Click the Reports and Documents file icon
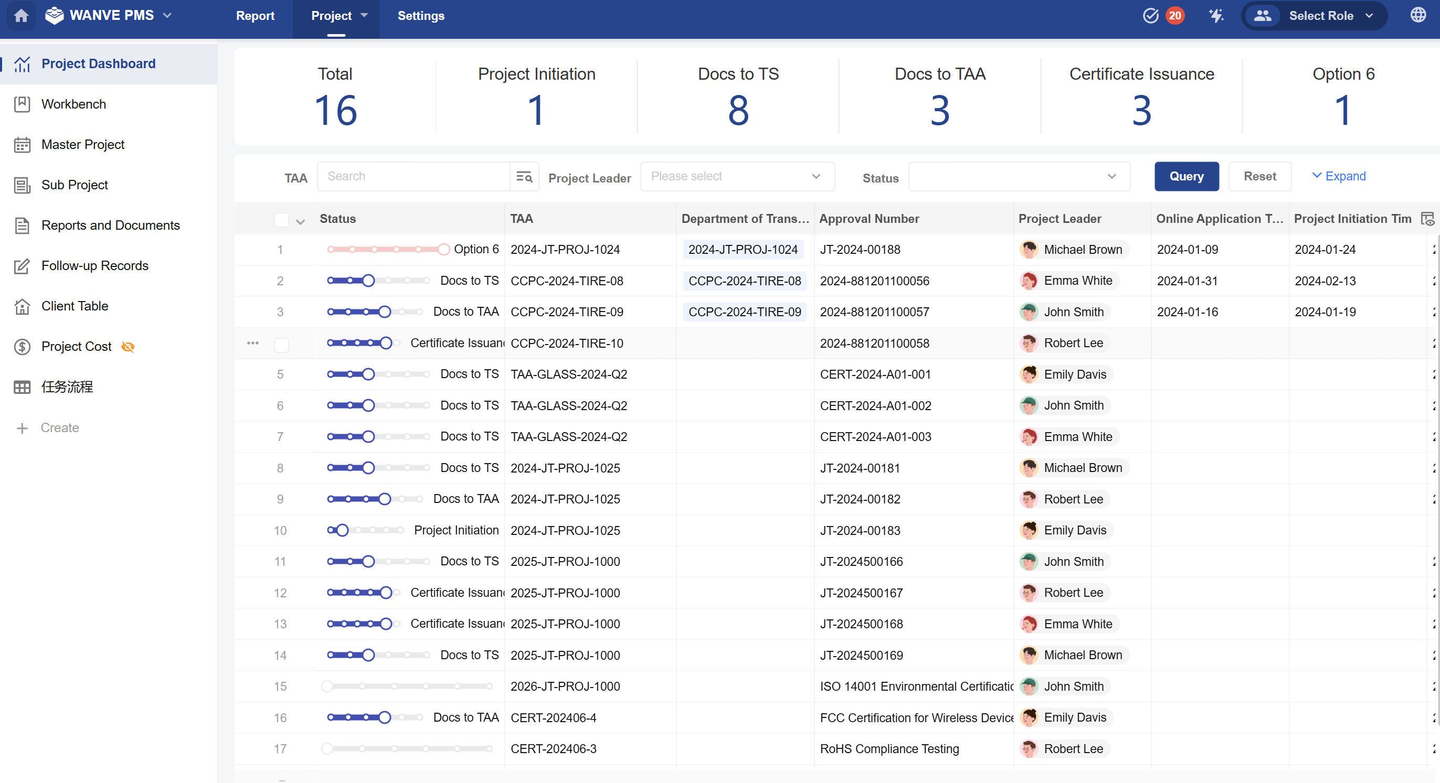The image size is (1440, 783). tap(22, 226)
